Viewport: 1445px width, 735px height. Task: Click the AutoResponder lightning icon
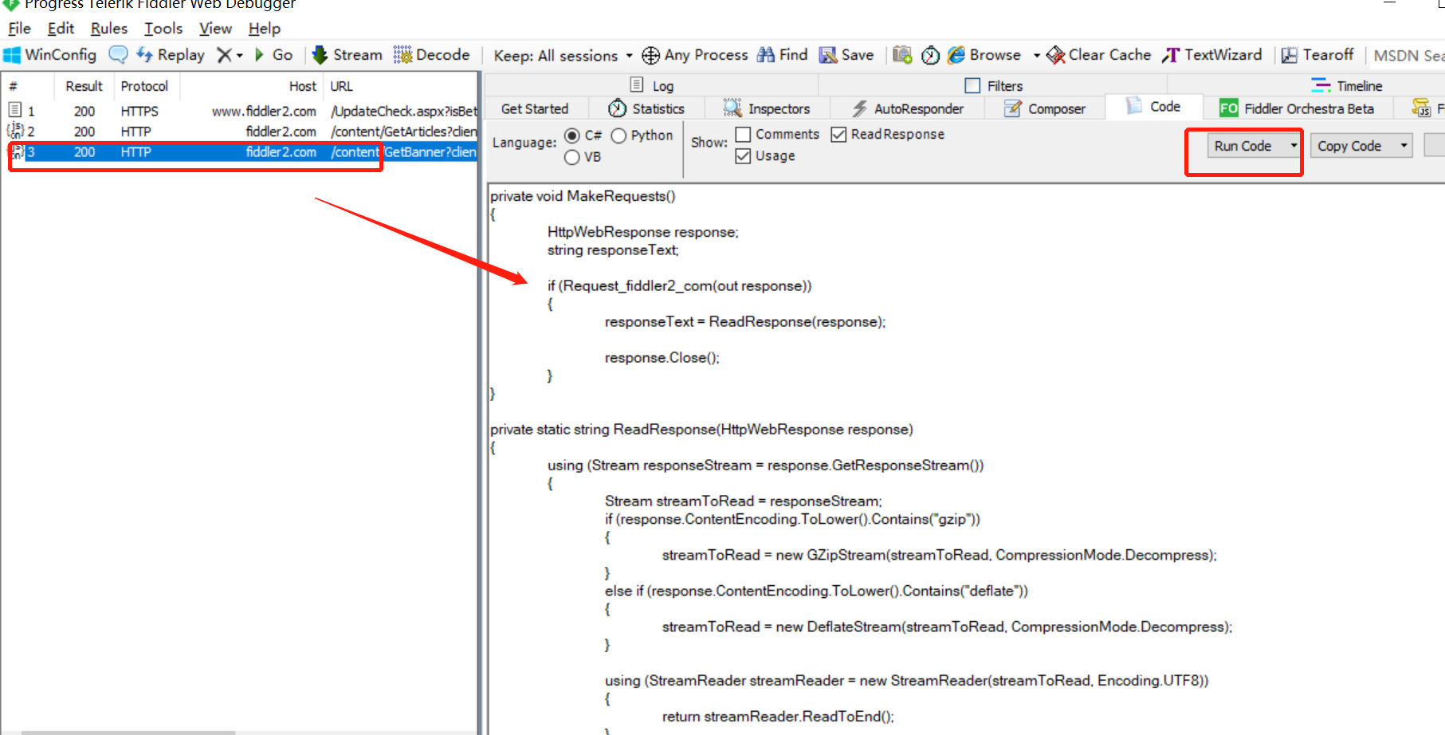[859, 108]
